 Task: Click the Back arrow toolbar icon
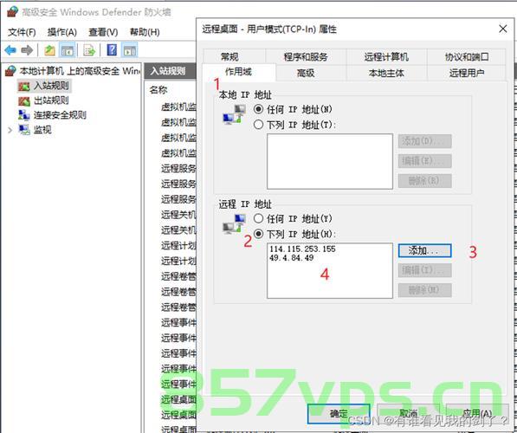pos(10,50)
